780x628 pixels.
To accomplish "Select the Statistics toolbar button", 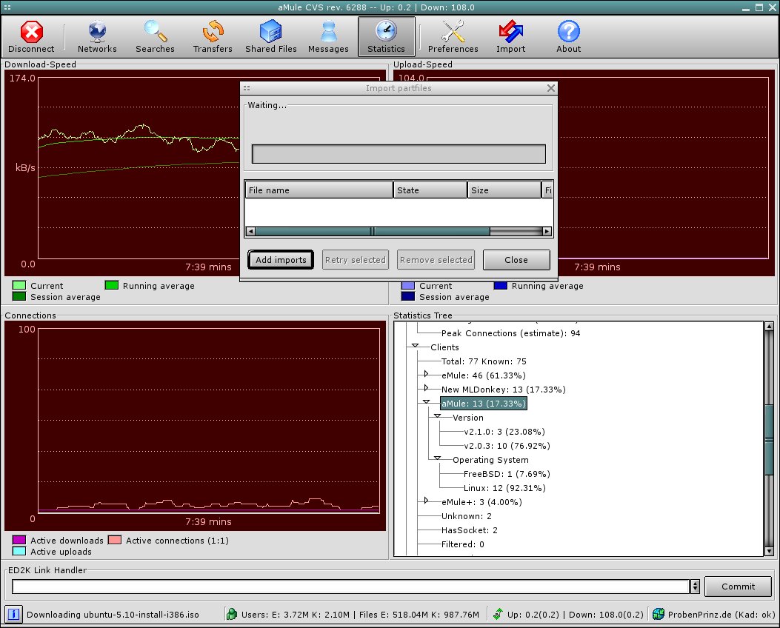I will (387, 37).
